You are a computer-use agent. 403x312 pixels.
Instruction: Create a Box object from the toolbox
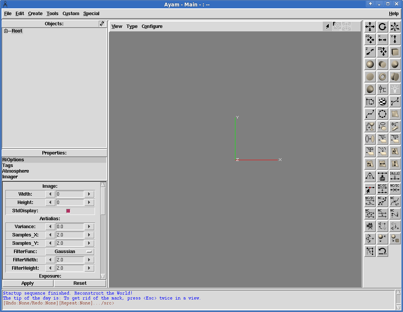(395, 52)
